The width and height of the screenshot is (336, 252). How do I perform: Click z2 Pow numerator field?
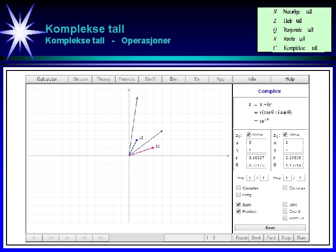coord(287,178)
